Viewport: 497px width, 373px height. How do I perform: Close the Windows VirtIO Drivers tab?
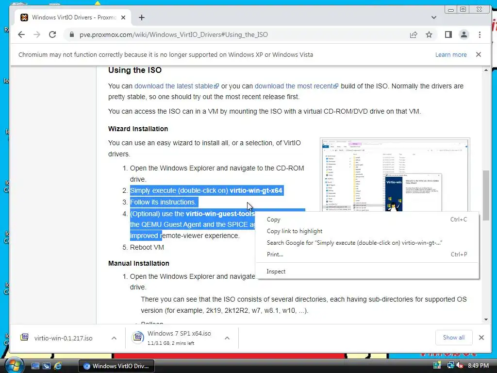pyautogui.click(x=123, y=17)
